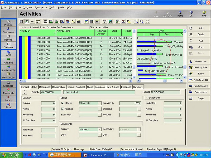Viewport: 211px width, 158px height.
Task: Click the Letter of intent name field
Action: tap(99, 92)
